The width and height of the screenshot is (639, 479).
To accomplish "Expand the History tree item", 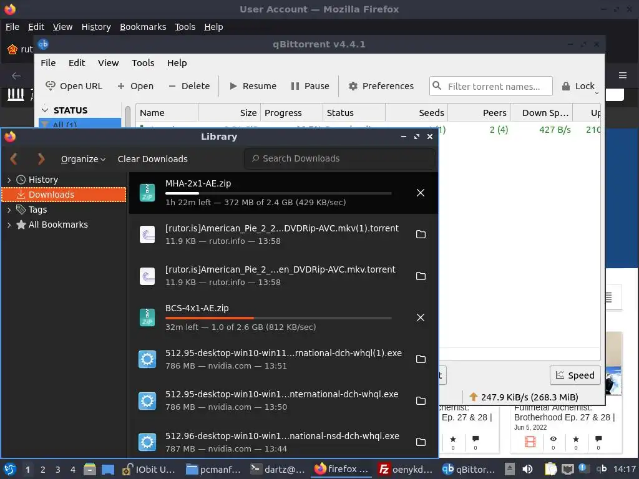I will pyautogui.click(x=9, y=180).
